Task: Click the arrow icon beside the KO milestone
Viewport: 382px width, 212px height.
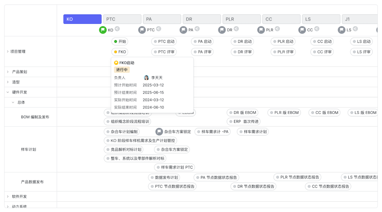Action: pos(117,29)
